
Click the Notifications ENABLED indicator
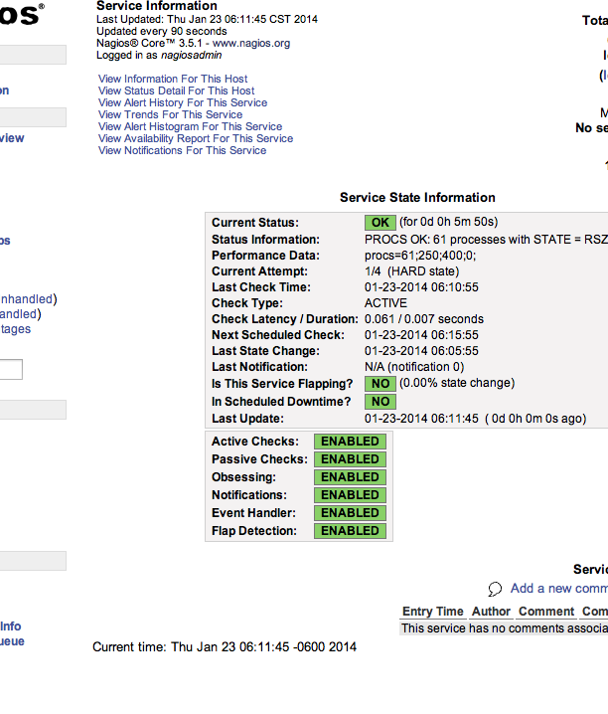pos(350,495)
